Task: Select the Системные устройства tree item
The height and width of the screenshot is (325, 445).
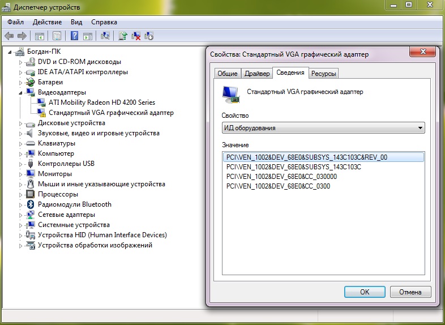Action: pos(74,225)
